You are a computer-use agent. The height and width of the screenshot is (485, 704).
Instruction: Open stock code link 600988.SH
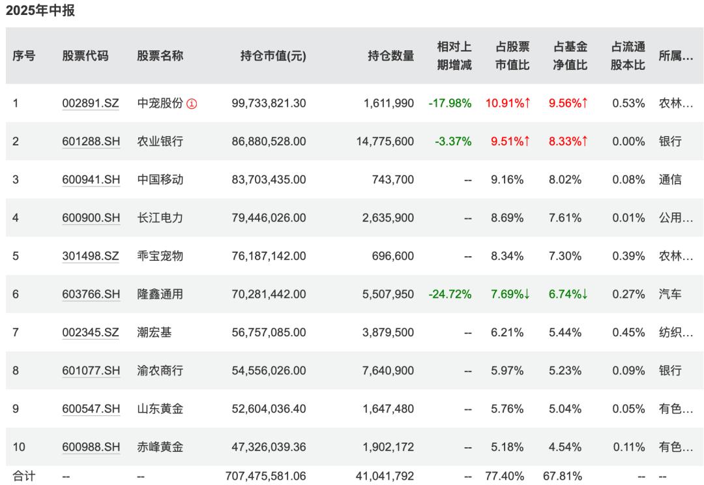click(x=91, y=447)
